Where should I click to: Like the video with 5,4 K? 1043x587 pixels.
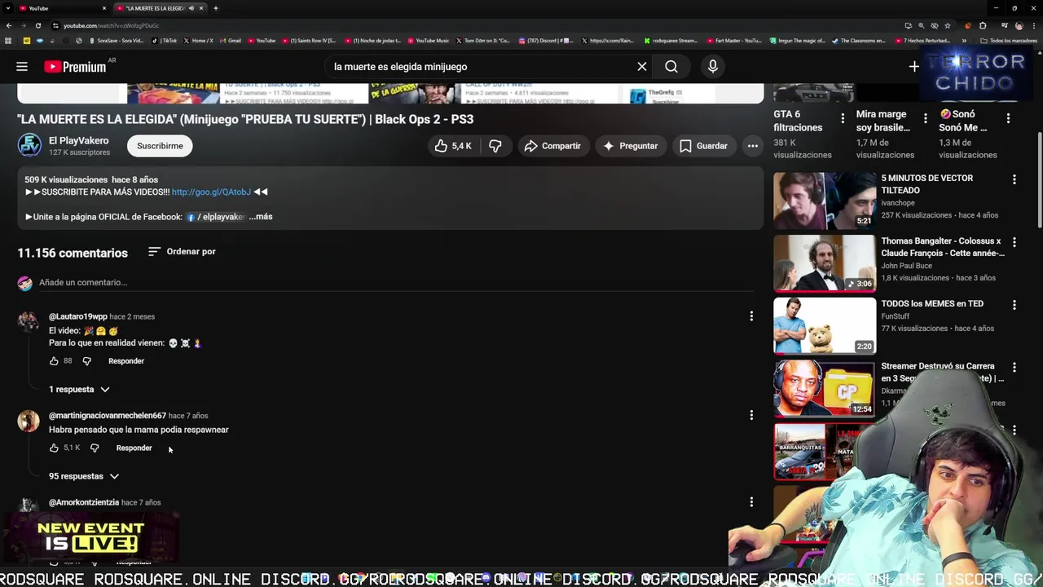point(454,146)
